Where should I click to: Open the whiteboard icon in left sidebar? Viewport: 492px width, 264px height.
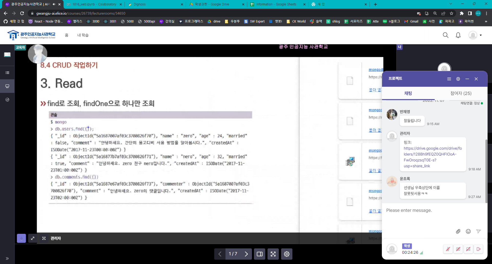[x=7, y=54]
